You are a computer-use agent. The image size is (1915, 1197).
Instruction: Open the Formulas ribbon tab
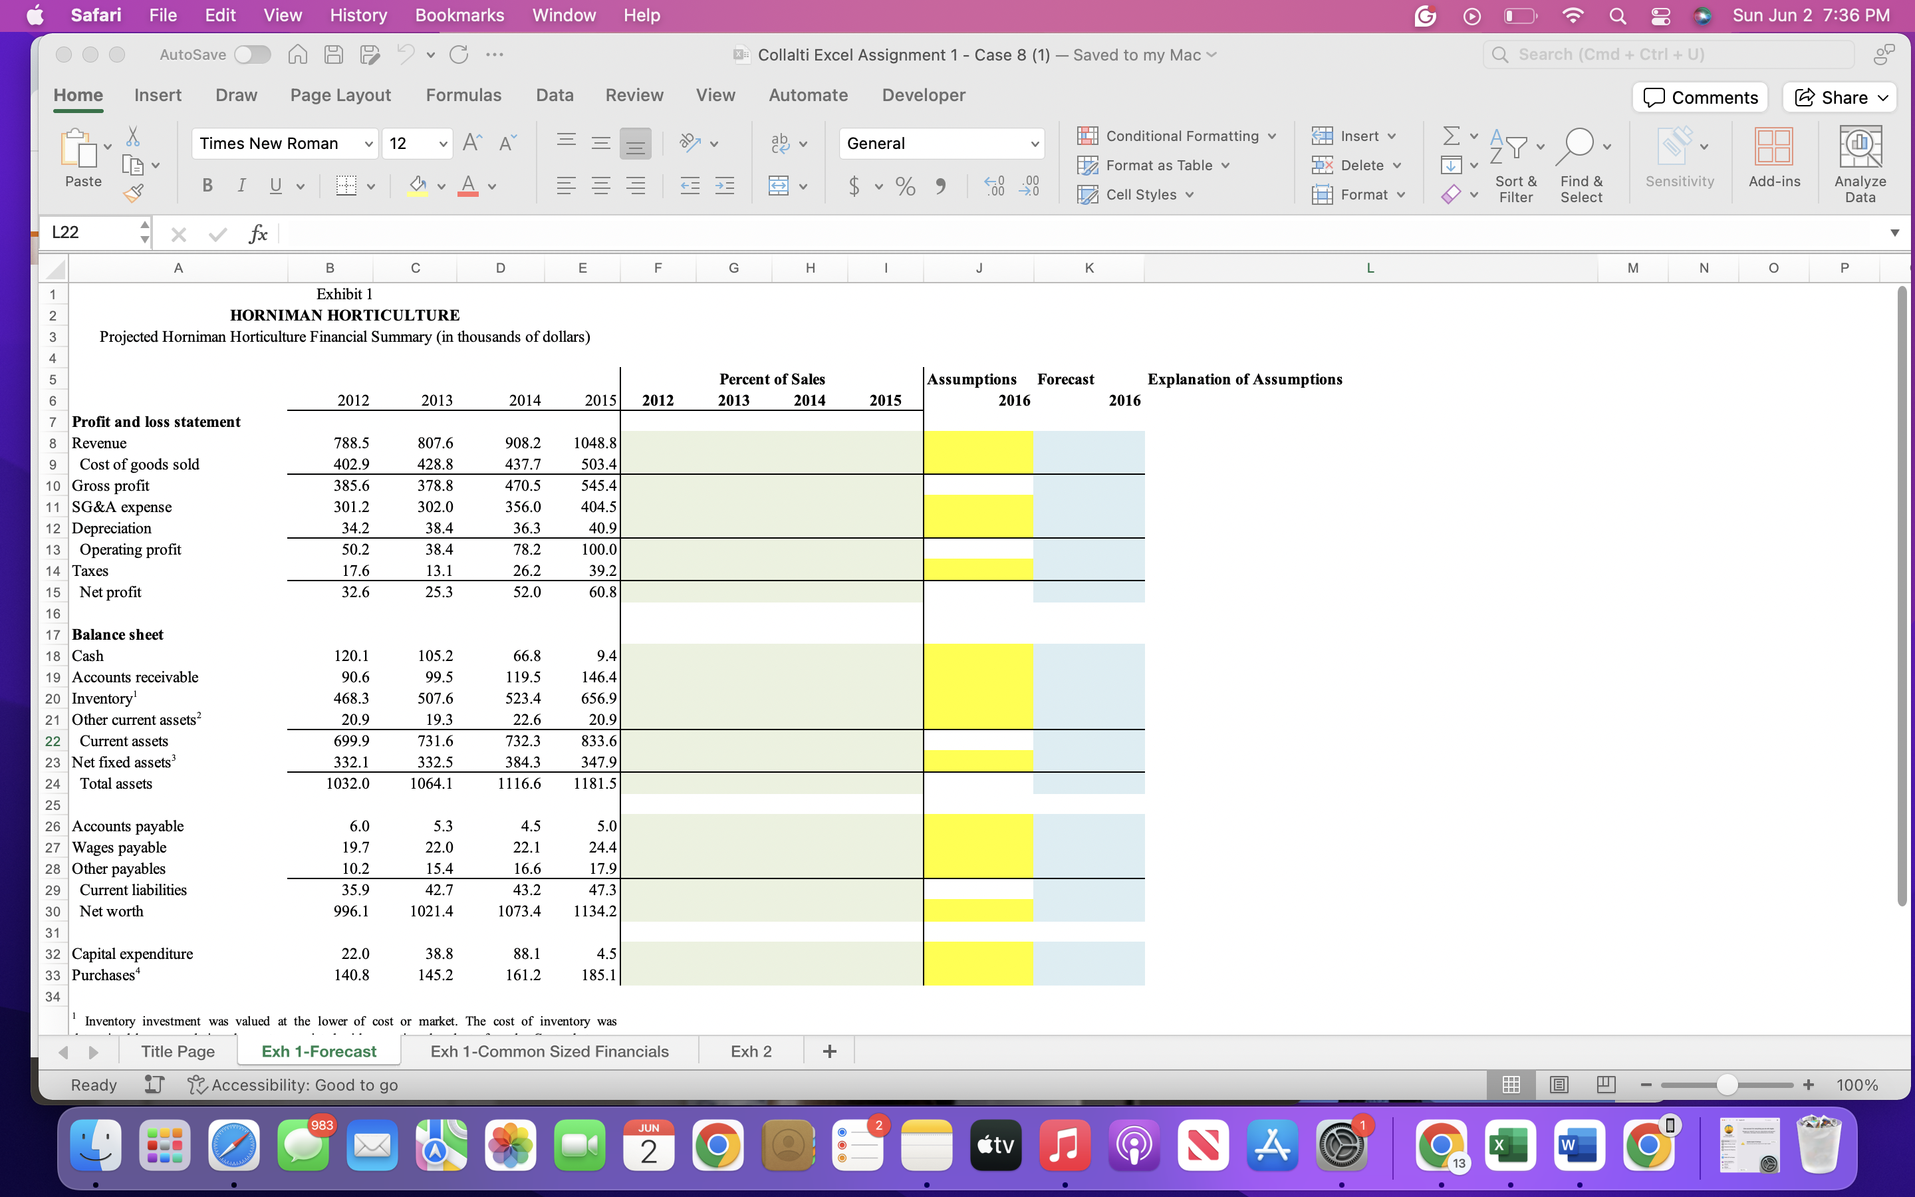(463, 95)
